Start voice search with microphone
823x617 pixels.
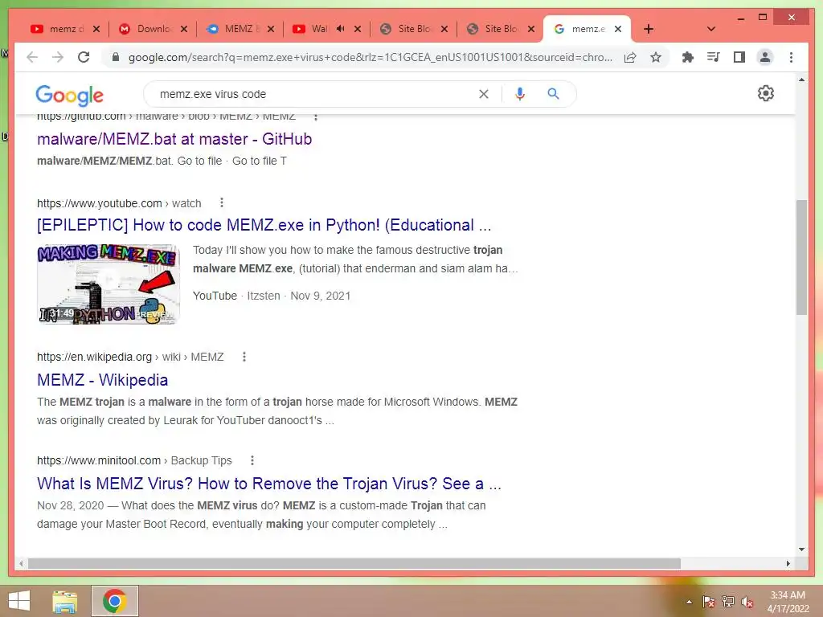pos(520,94)
